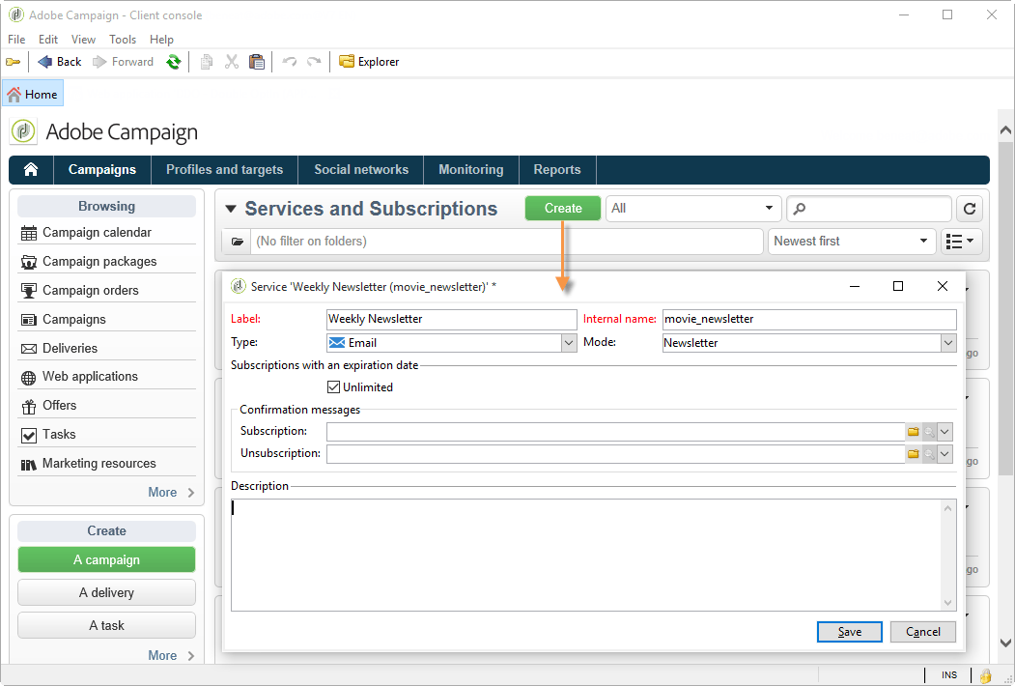The width and height of the screenshot is (1015, 686).
Task: Uncheck the Unlimited subscriptions checkbox
Action: point(333,386)
